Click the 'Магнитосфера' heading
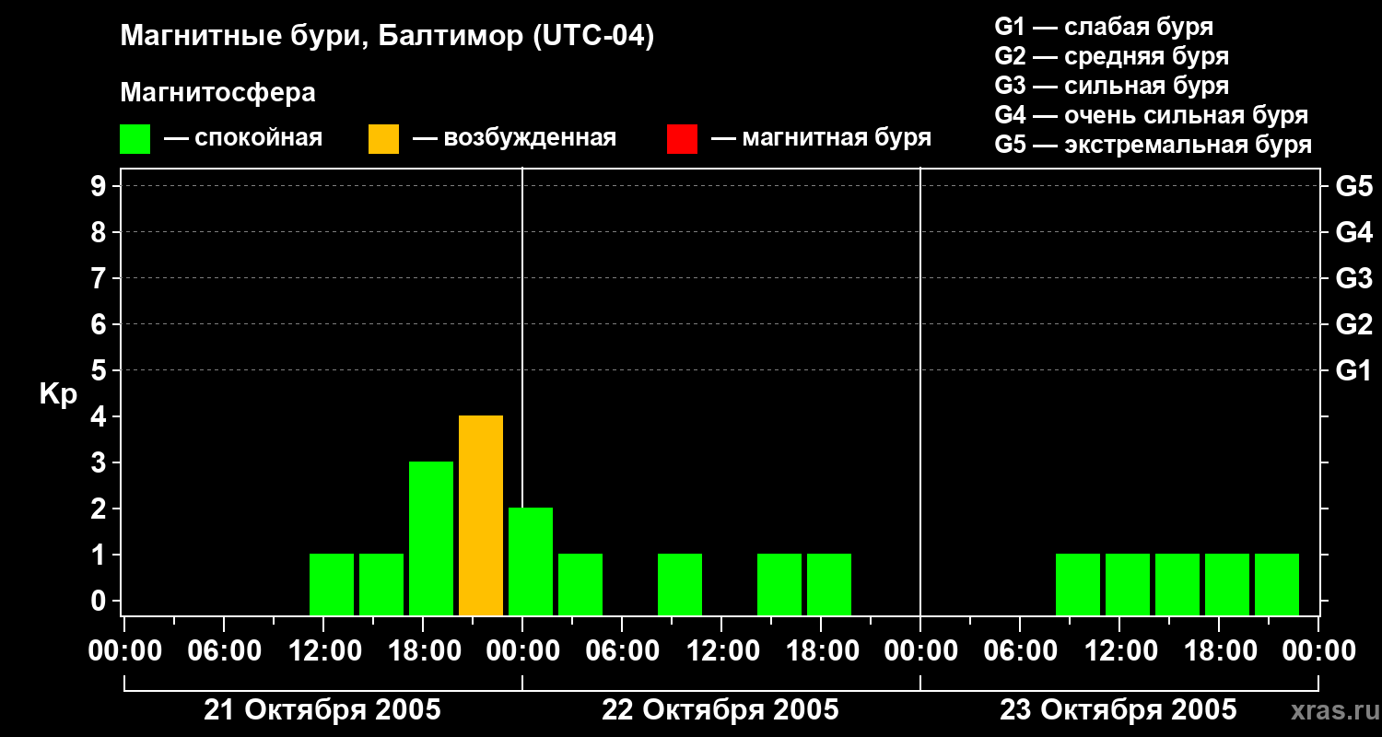 pyautogui.click(x=217, y=93)
